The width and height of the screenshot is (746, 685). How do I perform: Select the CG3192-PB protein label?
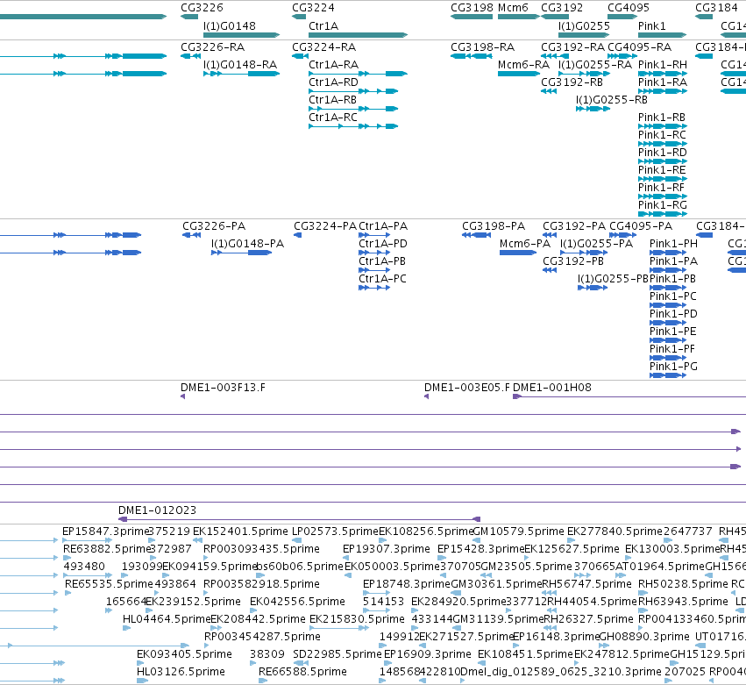pos(573,261)
